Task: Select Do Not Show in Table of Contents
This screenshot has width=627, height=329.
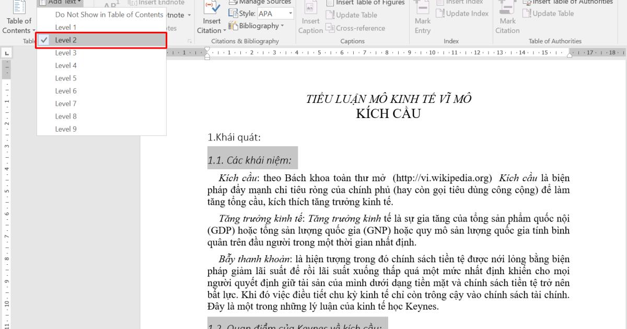Action: 108,15
